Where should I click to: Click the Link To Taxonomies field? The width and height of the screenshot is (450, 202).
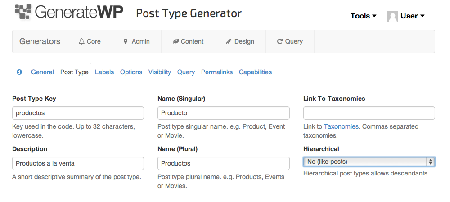[x=369, y=113]
